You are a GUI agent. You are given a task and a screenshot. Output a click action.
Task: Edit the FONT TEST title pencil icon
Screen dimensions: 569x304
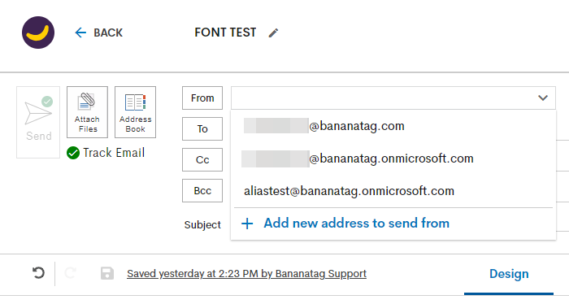pos(273,33)
